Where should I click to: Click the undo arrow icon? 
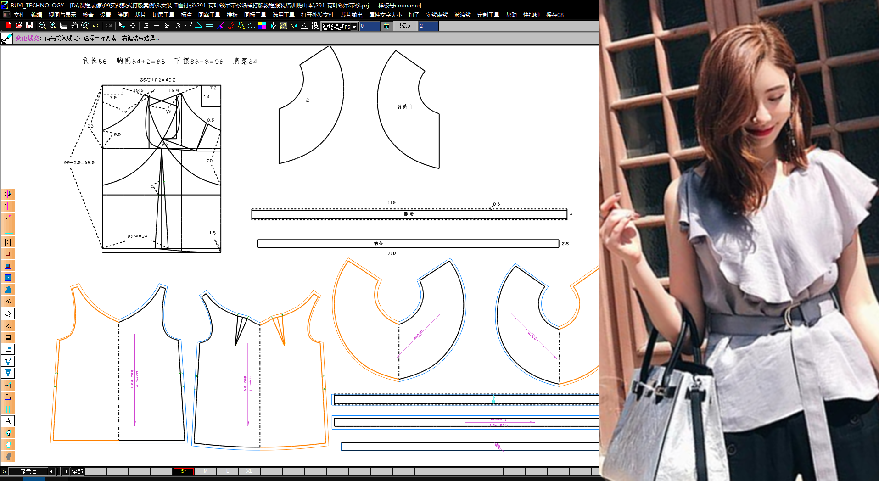[x=95, y=26]
